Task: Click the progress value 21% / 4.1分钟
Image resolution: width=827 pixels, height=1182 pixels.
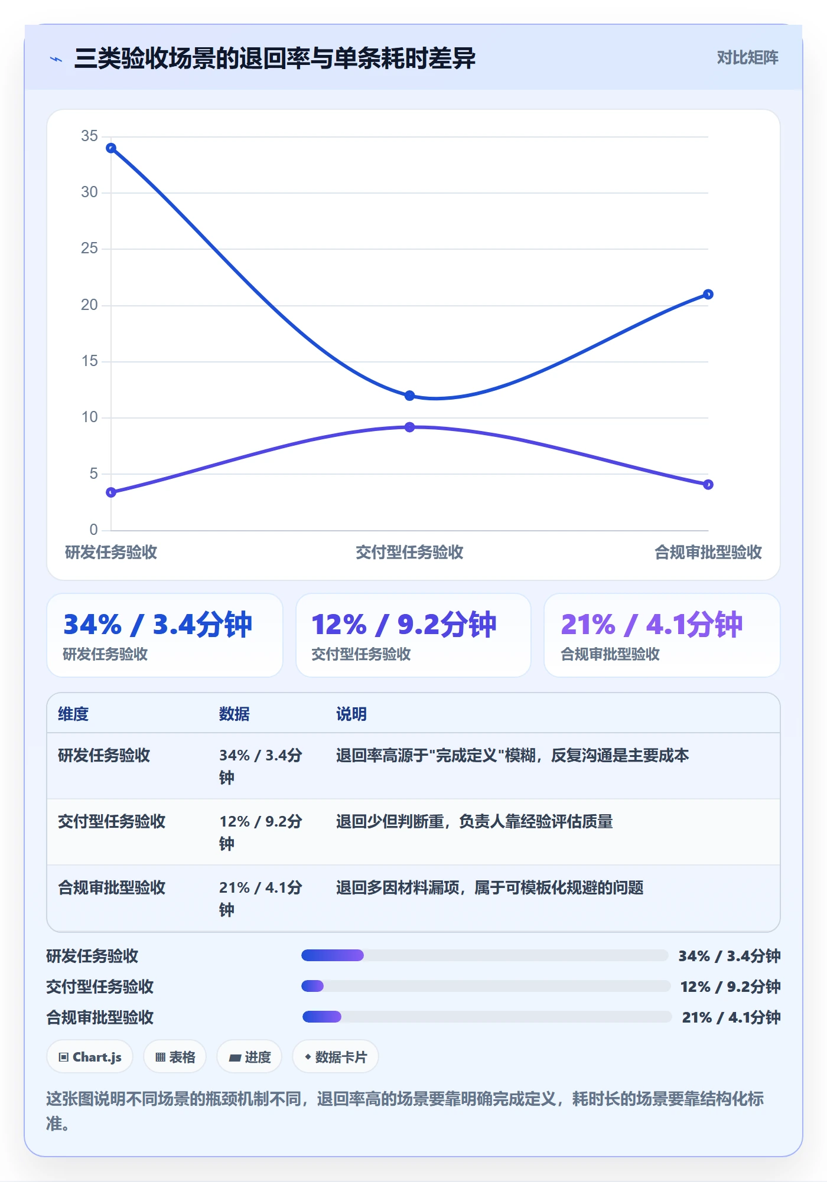Action: (731, 1017)
